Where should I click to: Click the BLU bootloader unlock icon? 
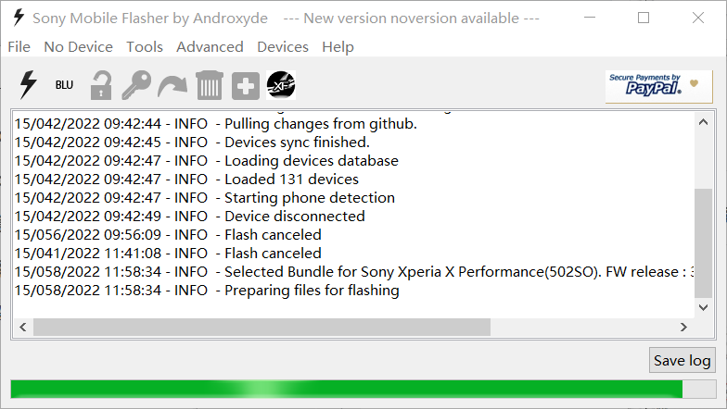point(64,85)
